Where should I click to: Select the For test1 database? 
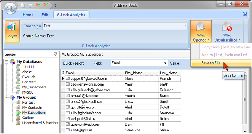[29, 82]
